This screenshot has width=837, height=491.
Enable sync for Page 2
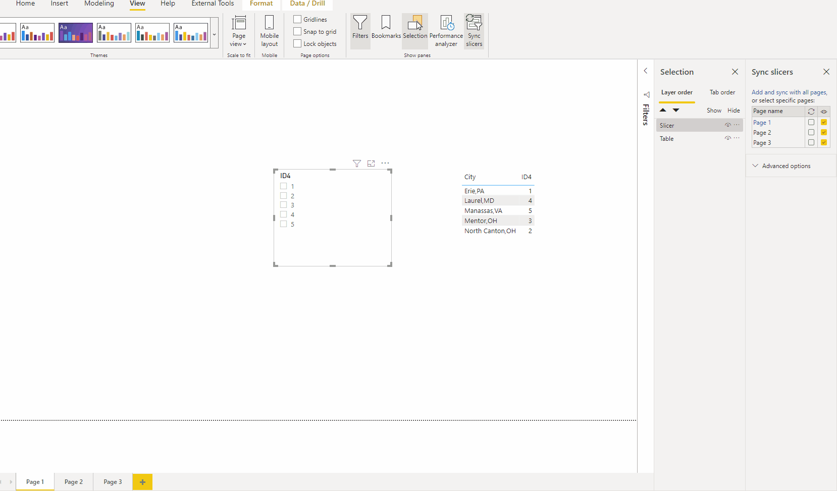tap(811, 132)
